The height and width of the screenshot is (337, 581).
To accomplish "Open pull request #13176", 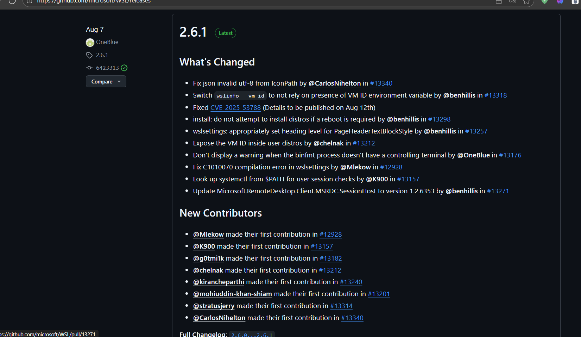I will [x=510, y=155].
